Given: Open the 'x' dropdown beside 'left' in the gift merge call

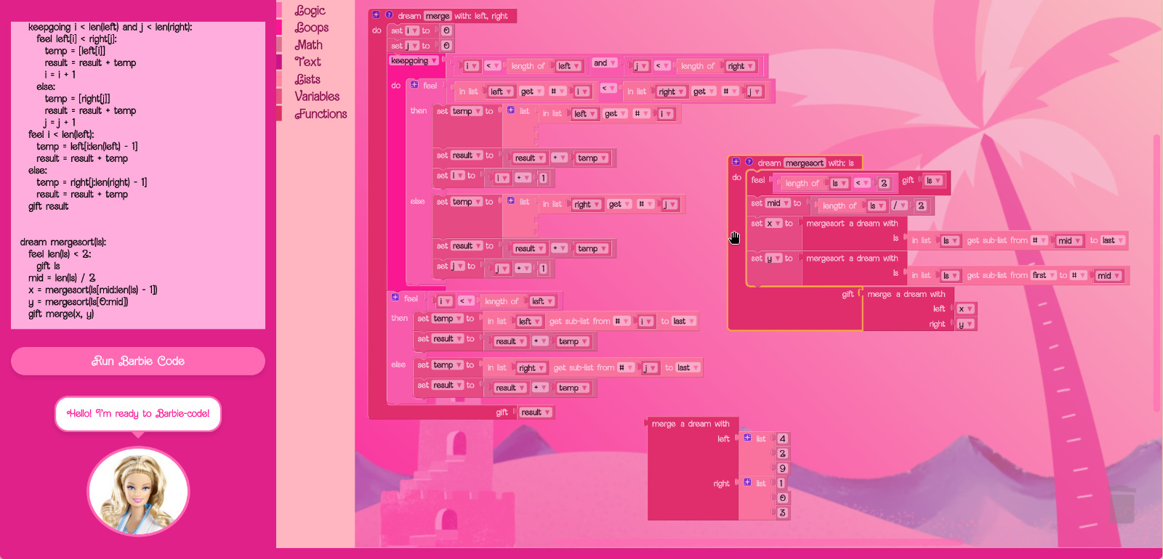Looking at the screenshot, I should click(965, 309).
